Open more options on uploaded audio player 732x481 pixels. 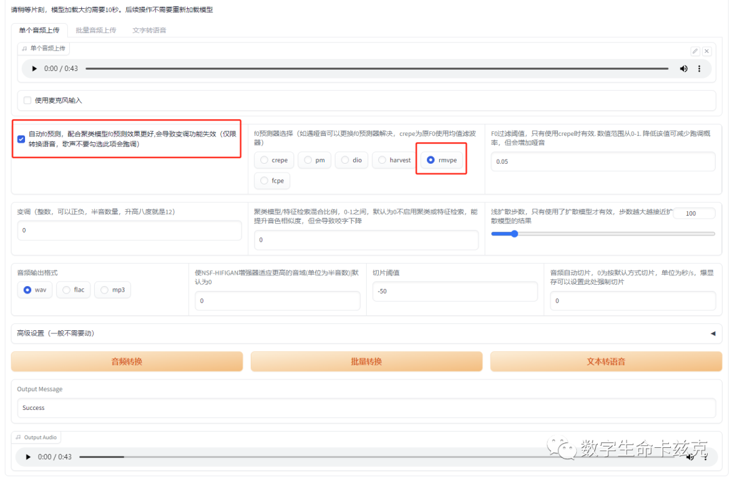(x=699, y=68)
